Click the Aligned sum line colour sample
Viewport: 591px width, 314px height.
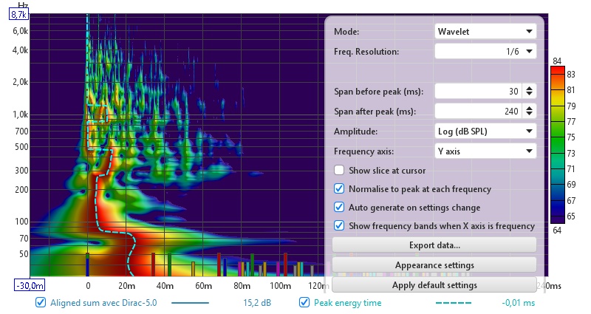190,303
